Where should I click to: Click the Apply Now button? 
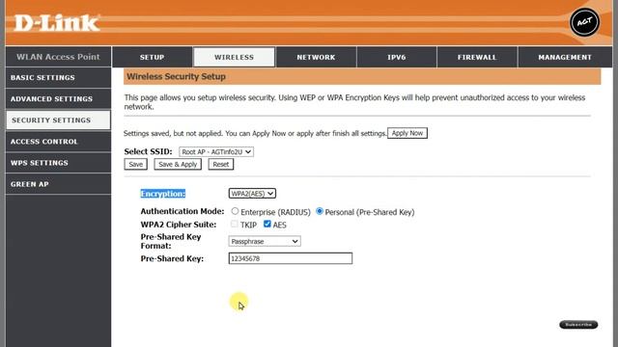coord(407,133)
